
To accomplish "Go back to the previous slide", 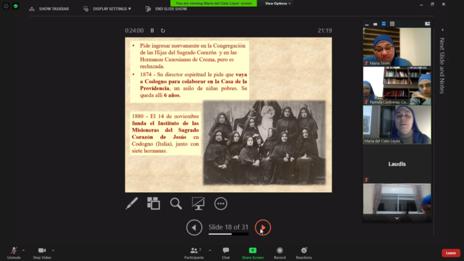I will pos(194,227).
